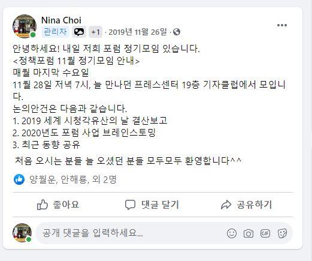Click the conversation starter badge icon

point(79,32)
